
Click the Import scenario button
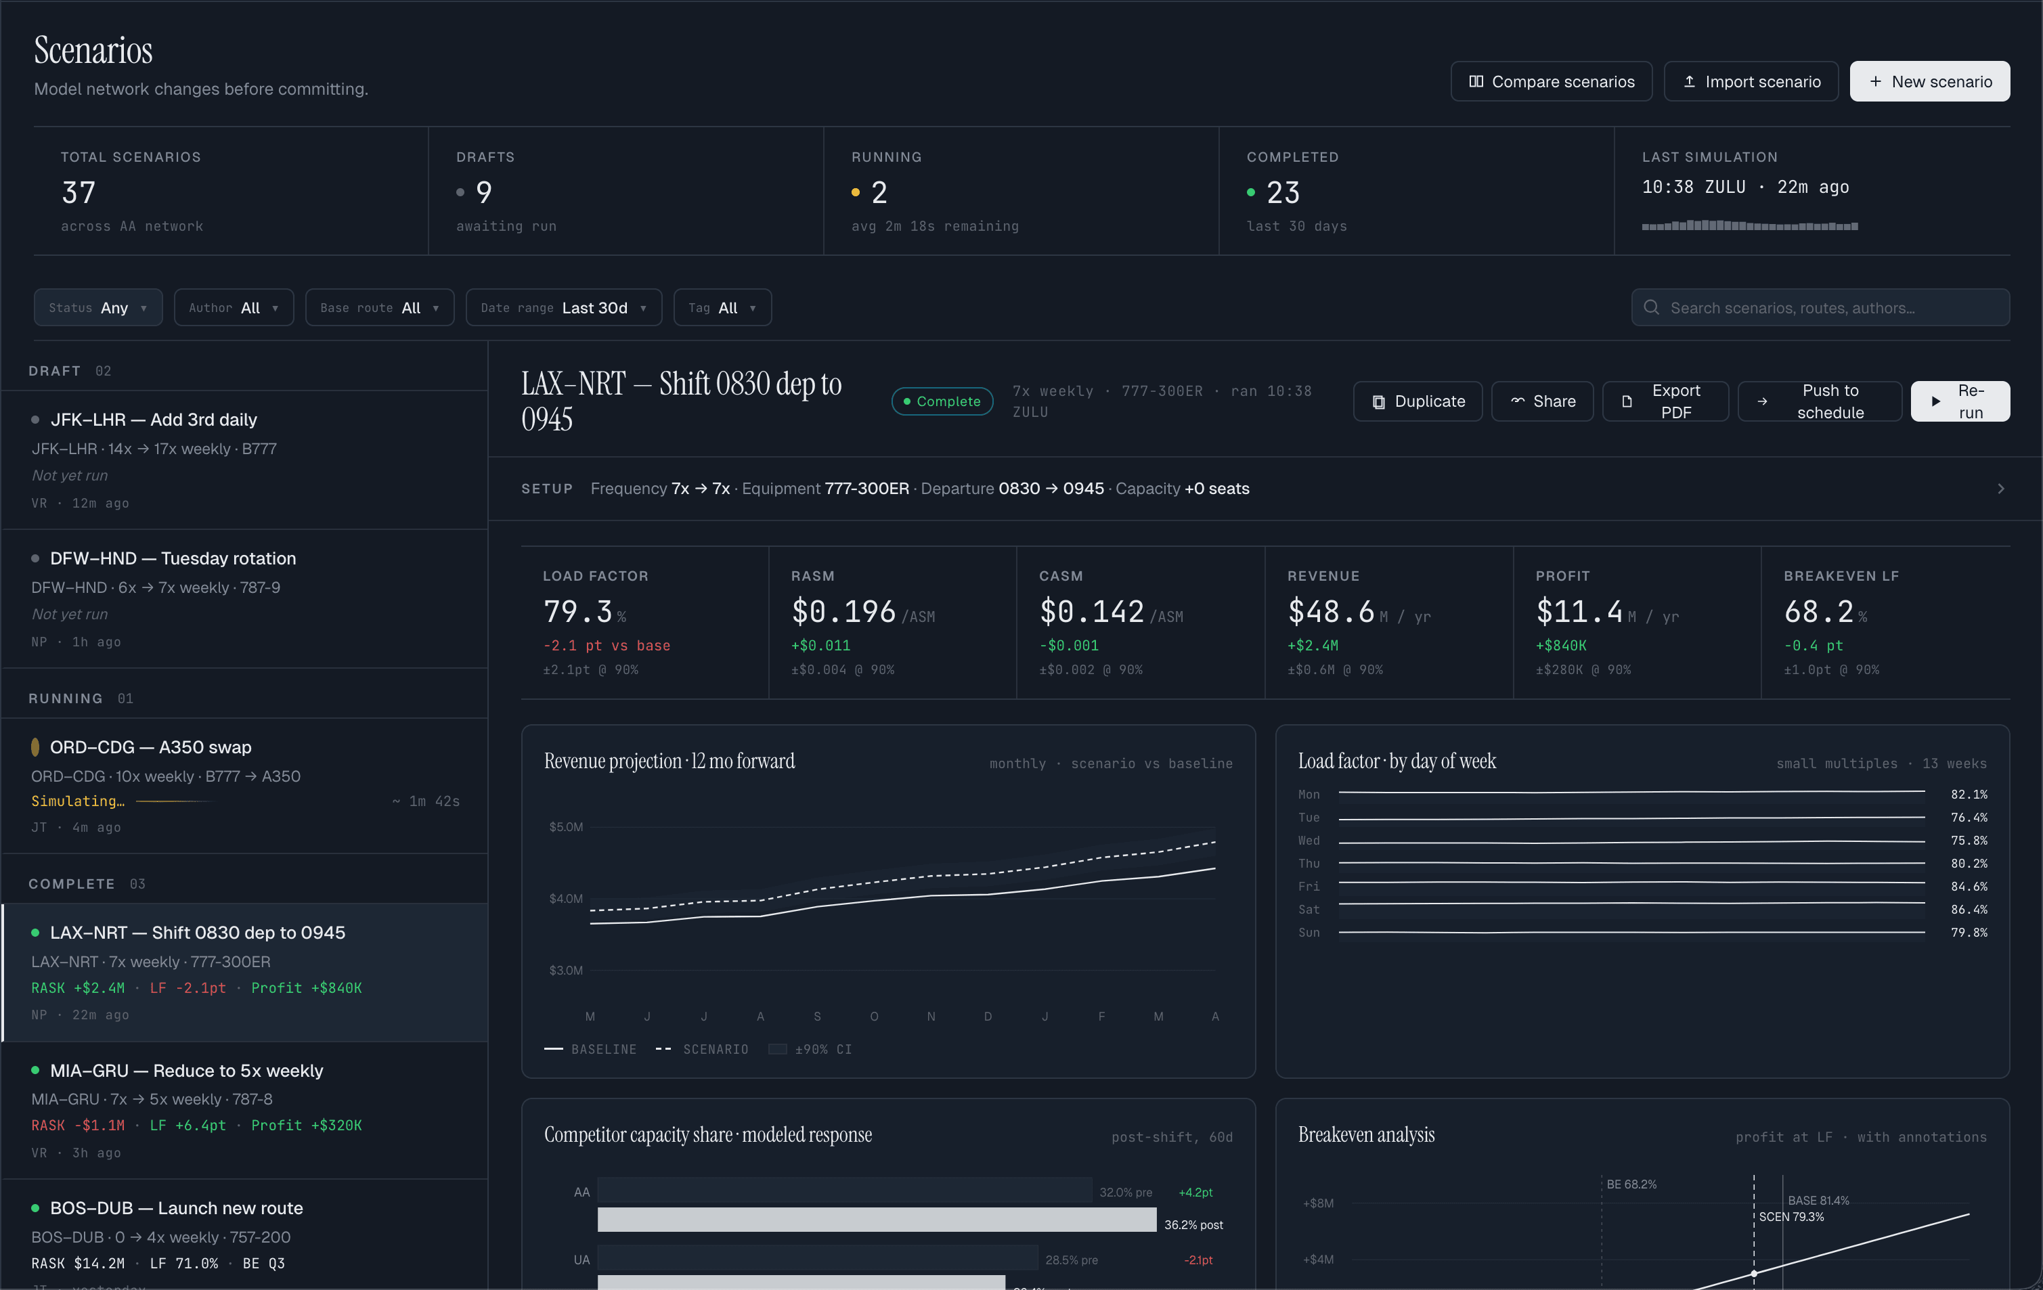coord(1751,81)
